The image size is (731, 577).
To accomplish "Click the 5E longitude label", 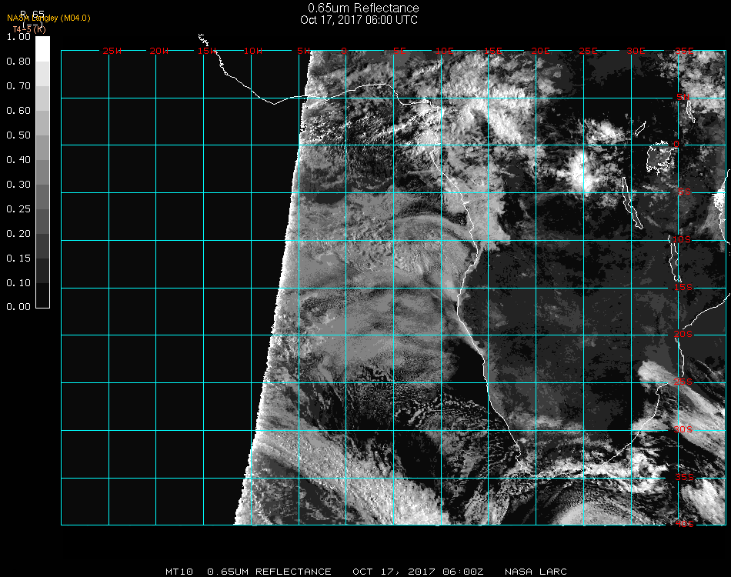I will pos(399,52).
